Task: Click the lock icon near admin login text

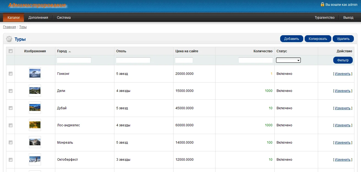Action: 322,4
